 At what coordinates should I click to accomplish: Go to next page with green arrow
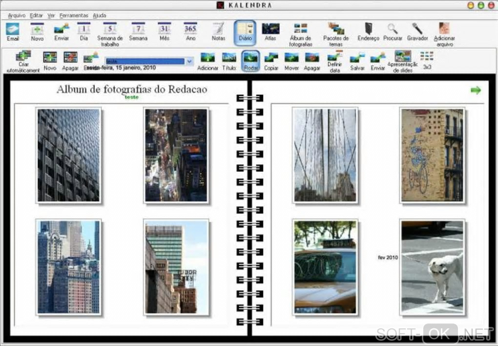pyautogui.click(x=476, y=90)
